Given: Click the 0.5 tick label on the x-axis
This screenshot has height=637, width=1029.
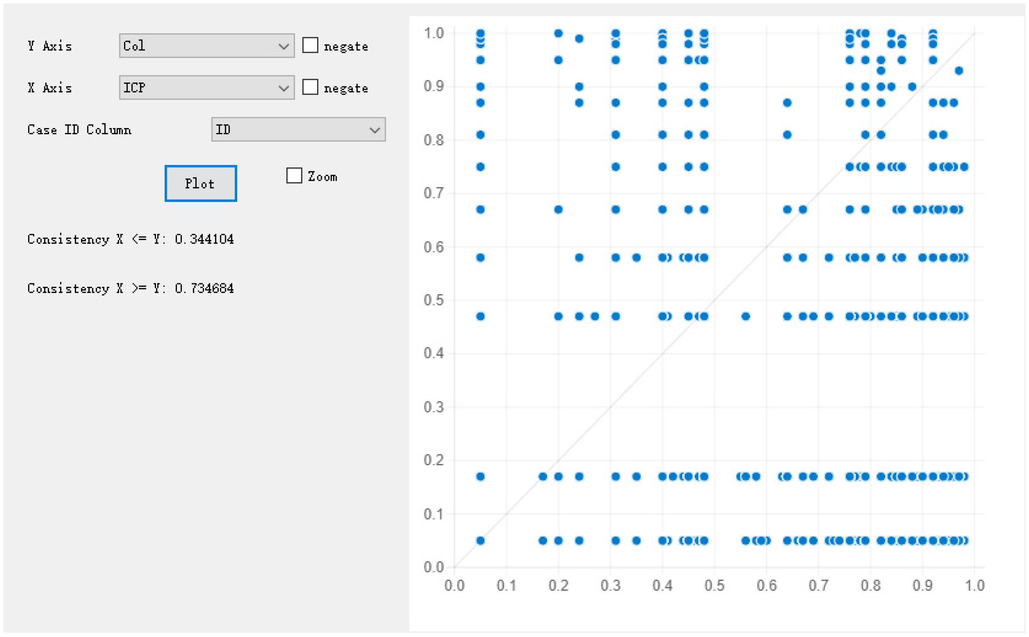Looking at the screenshot, I should point(714,585).
